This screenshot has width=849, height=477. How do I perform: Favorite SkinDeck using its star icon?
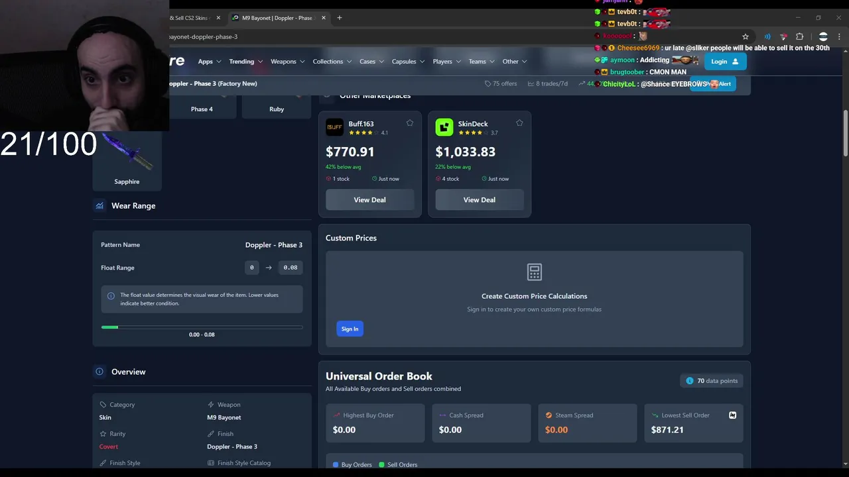click(x=519, y=123)
